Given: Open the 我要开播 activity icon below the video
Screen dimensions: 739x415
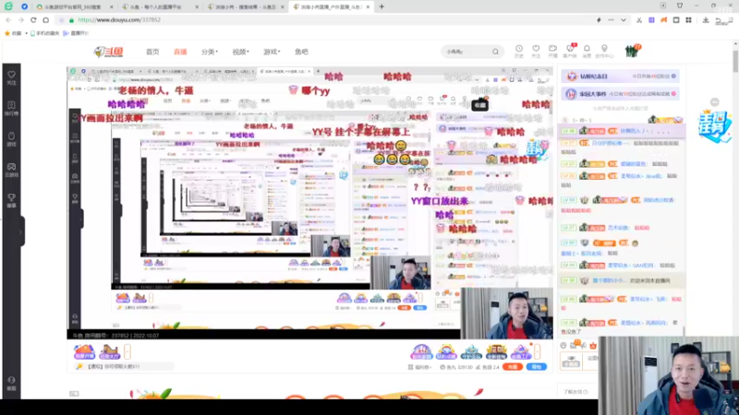Looking at the screenshot, I should click(84, 351).
